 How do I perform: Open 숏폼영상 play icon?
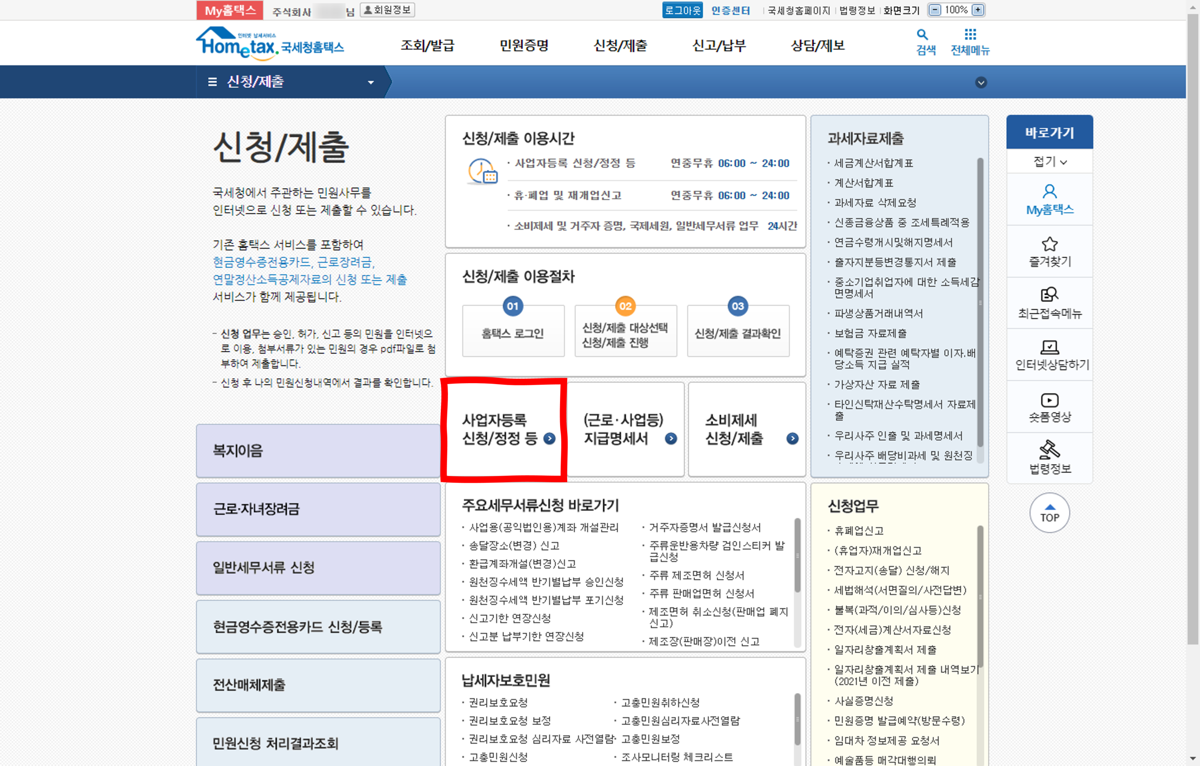[x=1049, y=400]
